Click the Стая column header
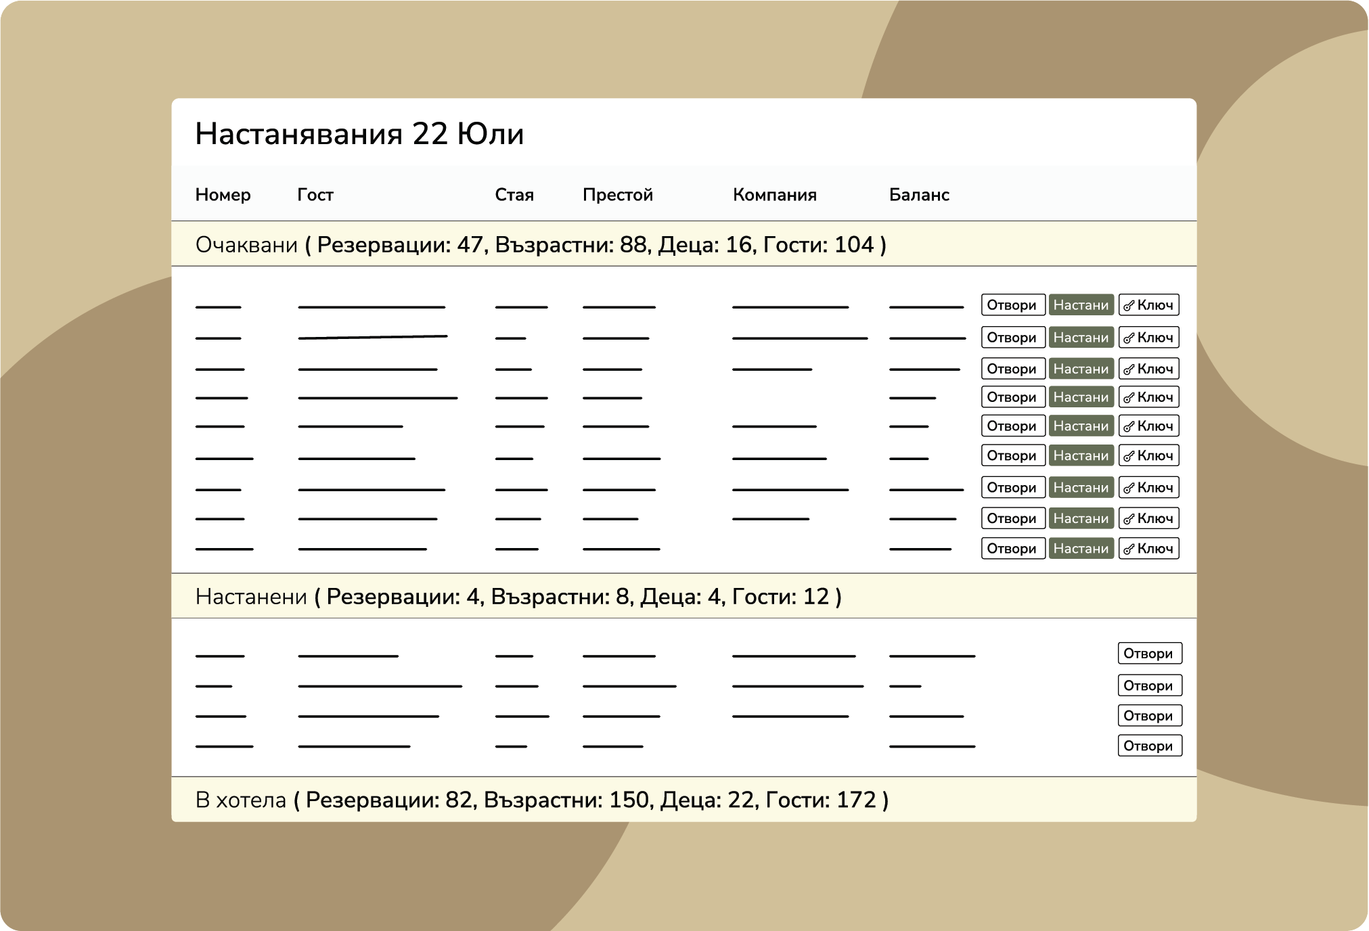The image size is (1369, 931). [514, 195]
